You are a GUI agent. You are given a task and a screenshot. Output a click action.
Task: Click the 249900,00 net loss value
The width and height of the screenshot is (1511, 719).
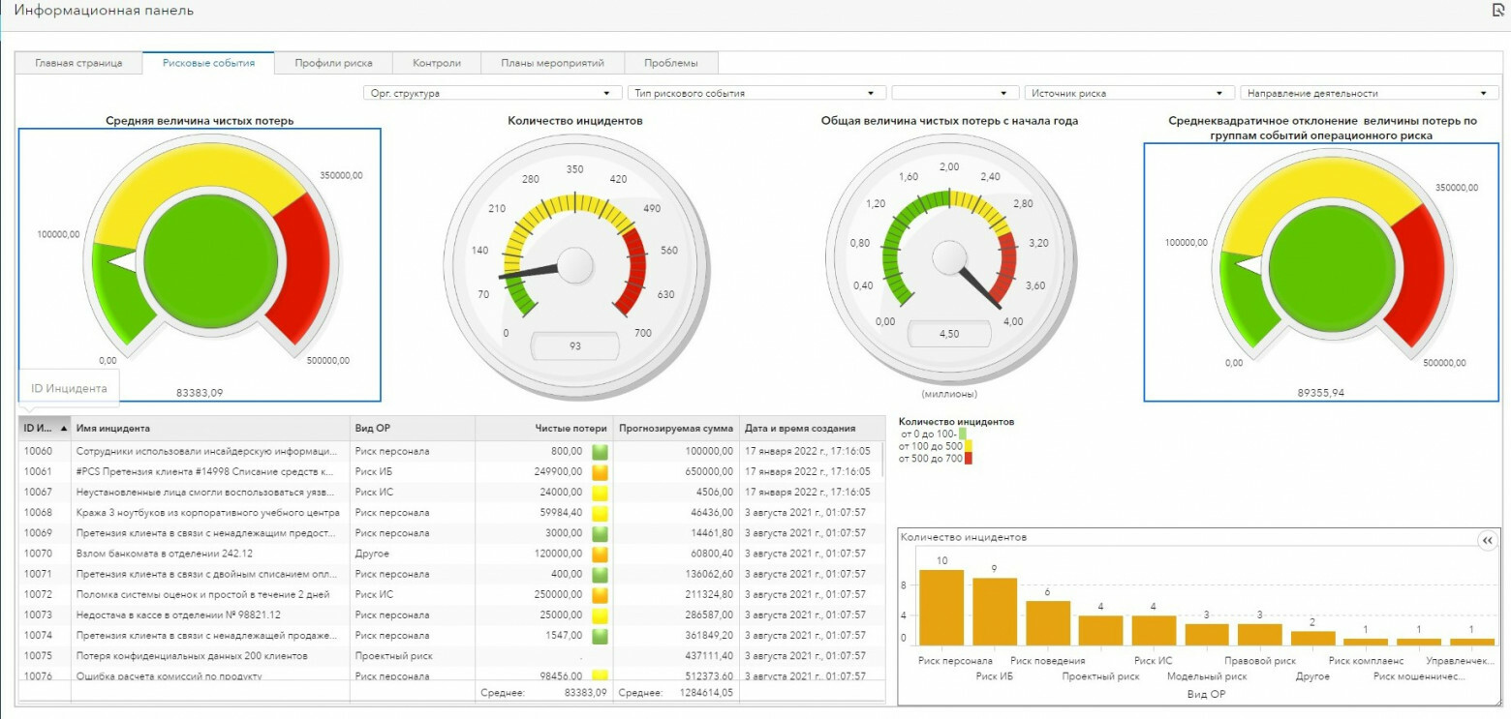coord(558,471)
